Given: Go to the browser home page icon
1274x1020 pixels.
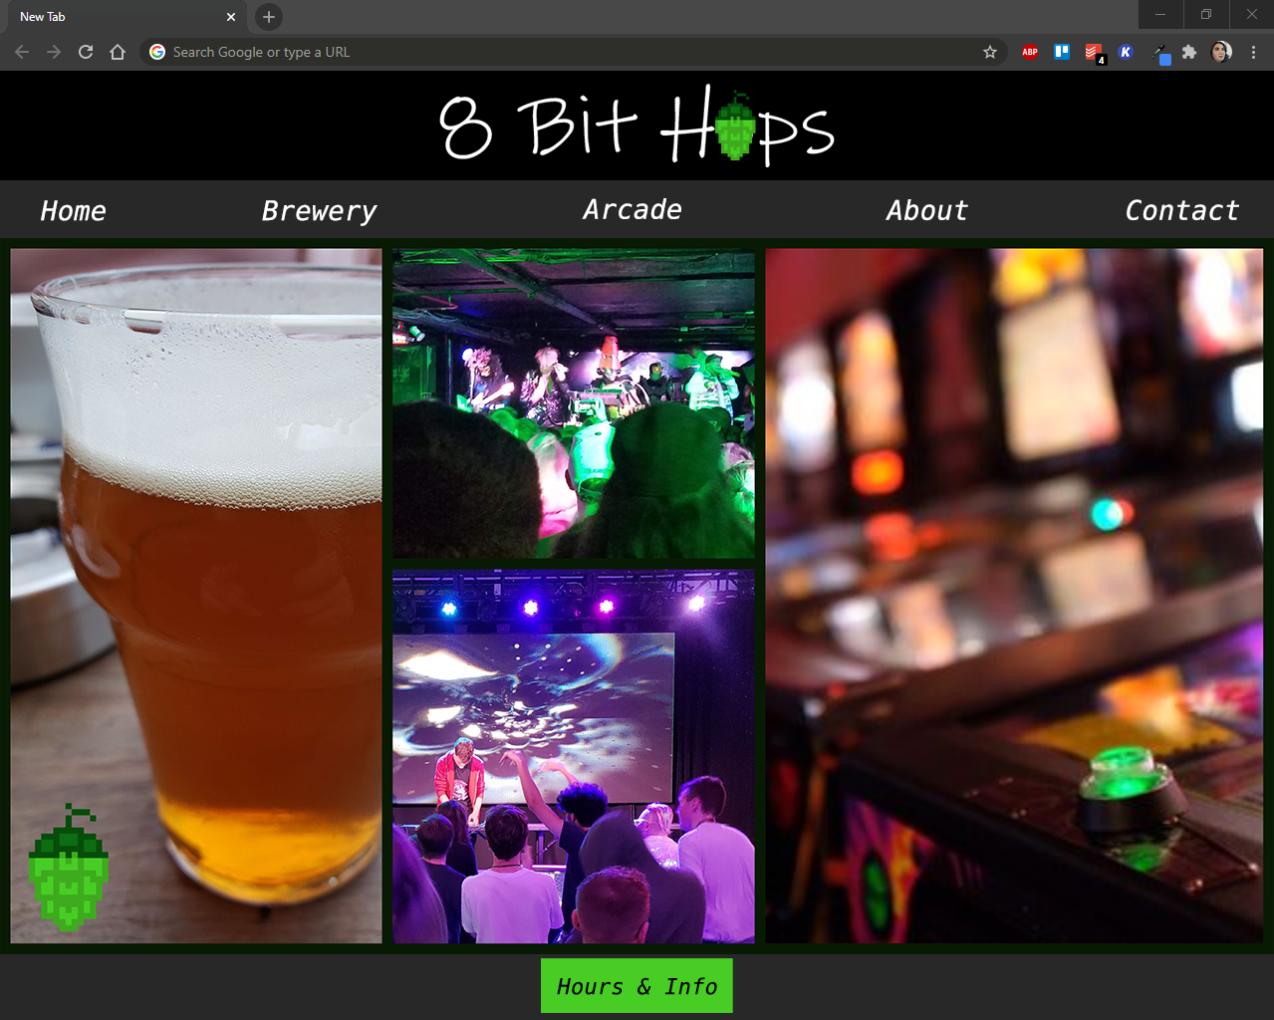Looking at the screenshot, I should [x=118, y=52].
